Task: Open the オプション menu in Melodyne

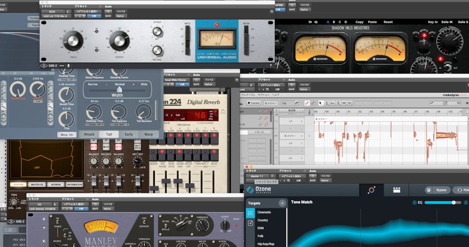Action: [264, 94]
